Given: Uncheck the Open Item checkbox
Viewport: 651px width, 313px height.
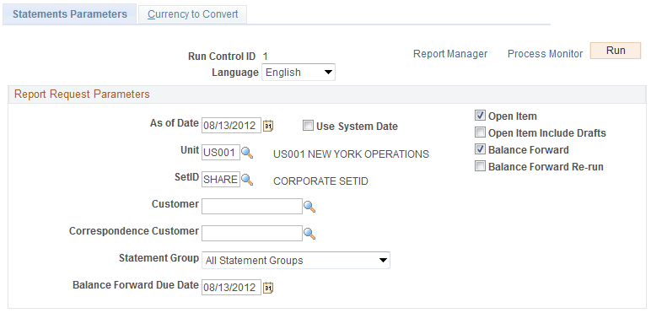Looking at the screenshot, I should 480,116.
